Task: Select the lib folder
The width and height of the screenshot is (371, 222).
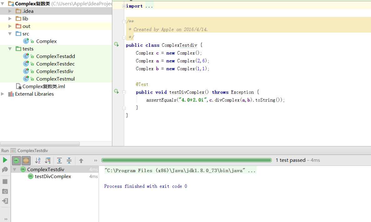Action: point(25,18)
